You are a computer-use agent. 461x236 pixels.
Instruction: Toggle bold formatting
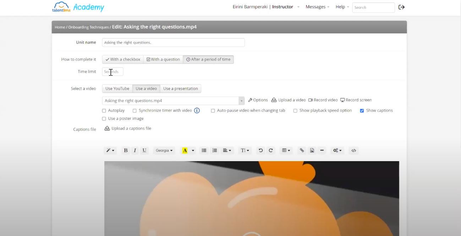126,150
